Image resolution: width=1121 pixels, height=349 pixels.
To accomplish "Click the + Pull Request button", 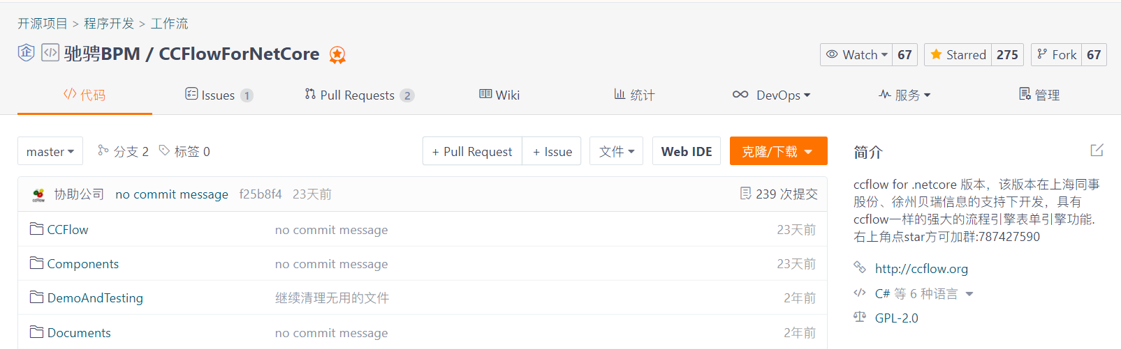I will (472, 151).
